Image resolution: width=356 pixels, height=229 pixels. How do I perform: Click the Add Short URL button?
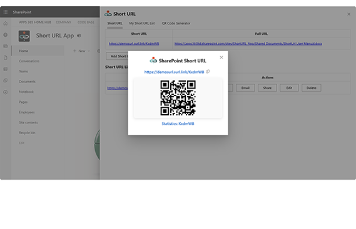click(117, 56)
